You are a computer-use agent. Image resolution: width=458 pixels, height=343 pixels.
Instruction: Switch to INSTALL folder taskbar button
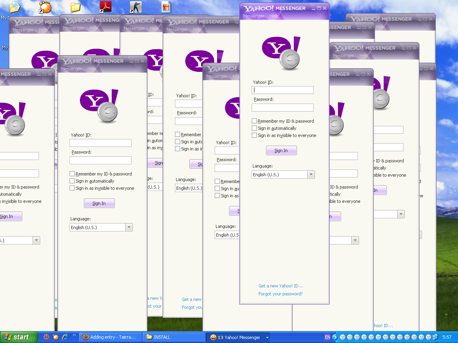coord(174,337)
